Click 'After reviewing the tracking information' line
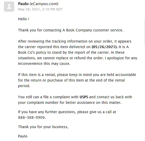145x141 pixels. coord(75,41)
